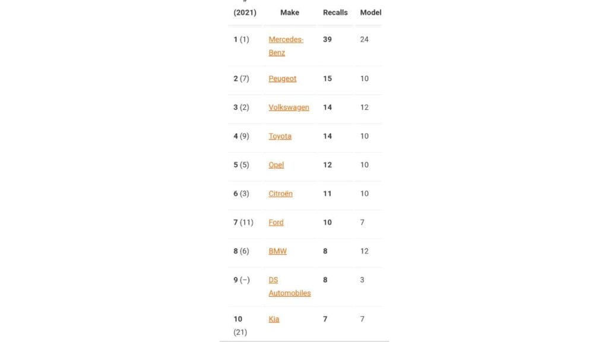Open the DS Automobiles link

[x=289, y=287]
